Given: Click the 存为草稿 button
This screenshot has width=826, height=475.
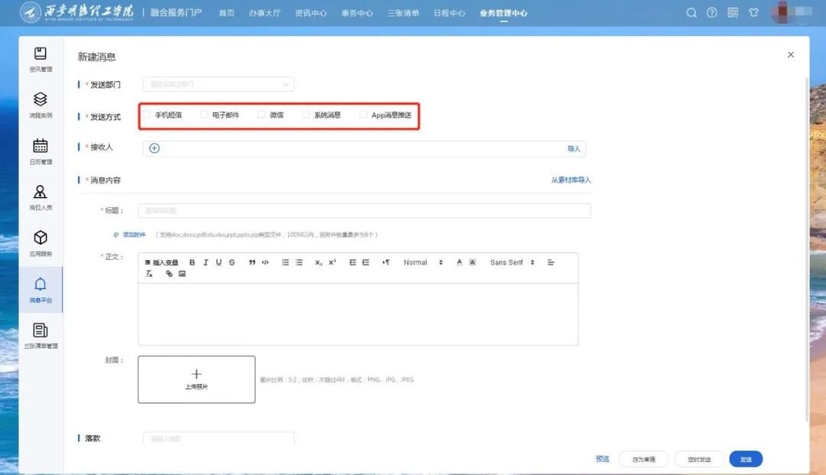Looking at the screenshot, I should click(x=644, y=459).
